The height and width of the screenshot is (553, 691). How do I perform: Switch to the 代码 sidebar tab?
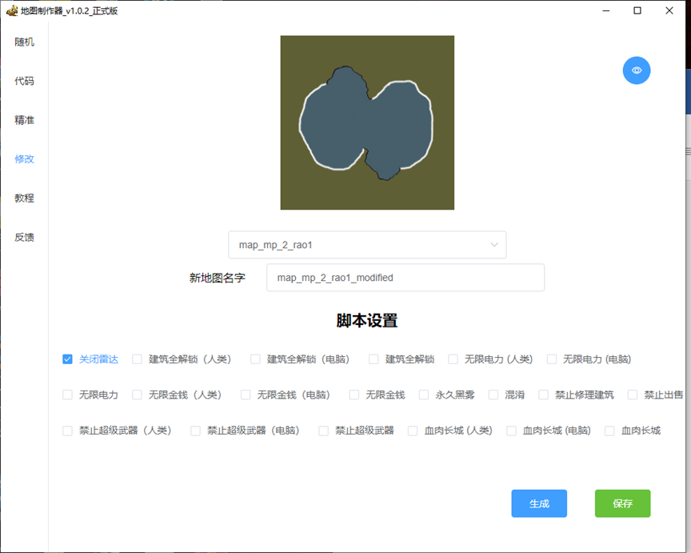point(24,81)
